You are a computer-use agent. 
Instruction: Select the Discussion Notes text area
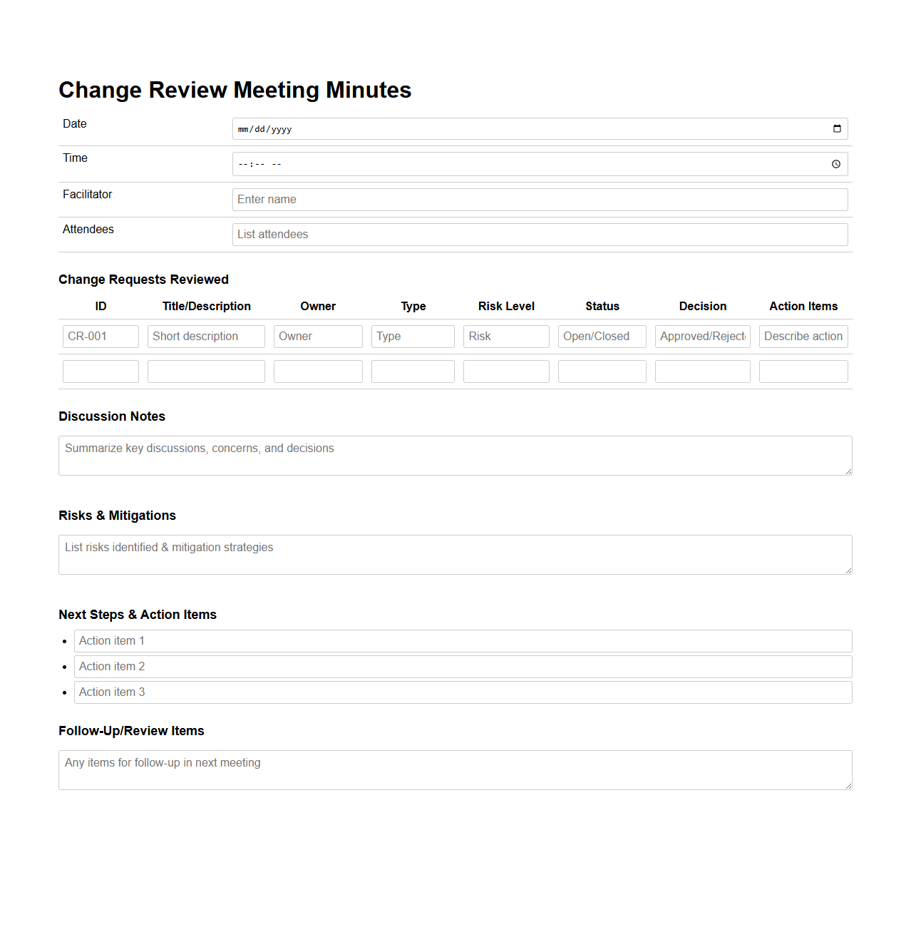pos(455,455)
